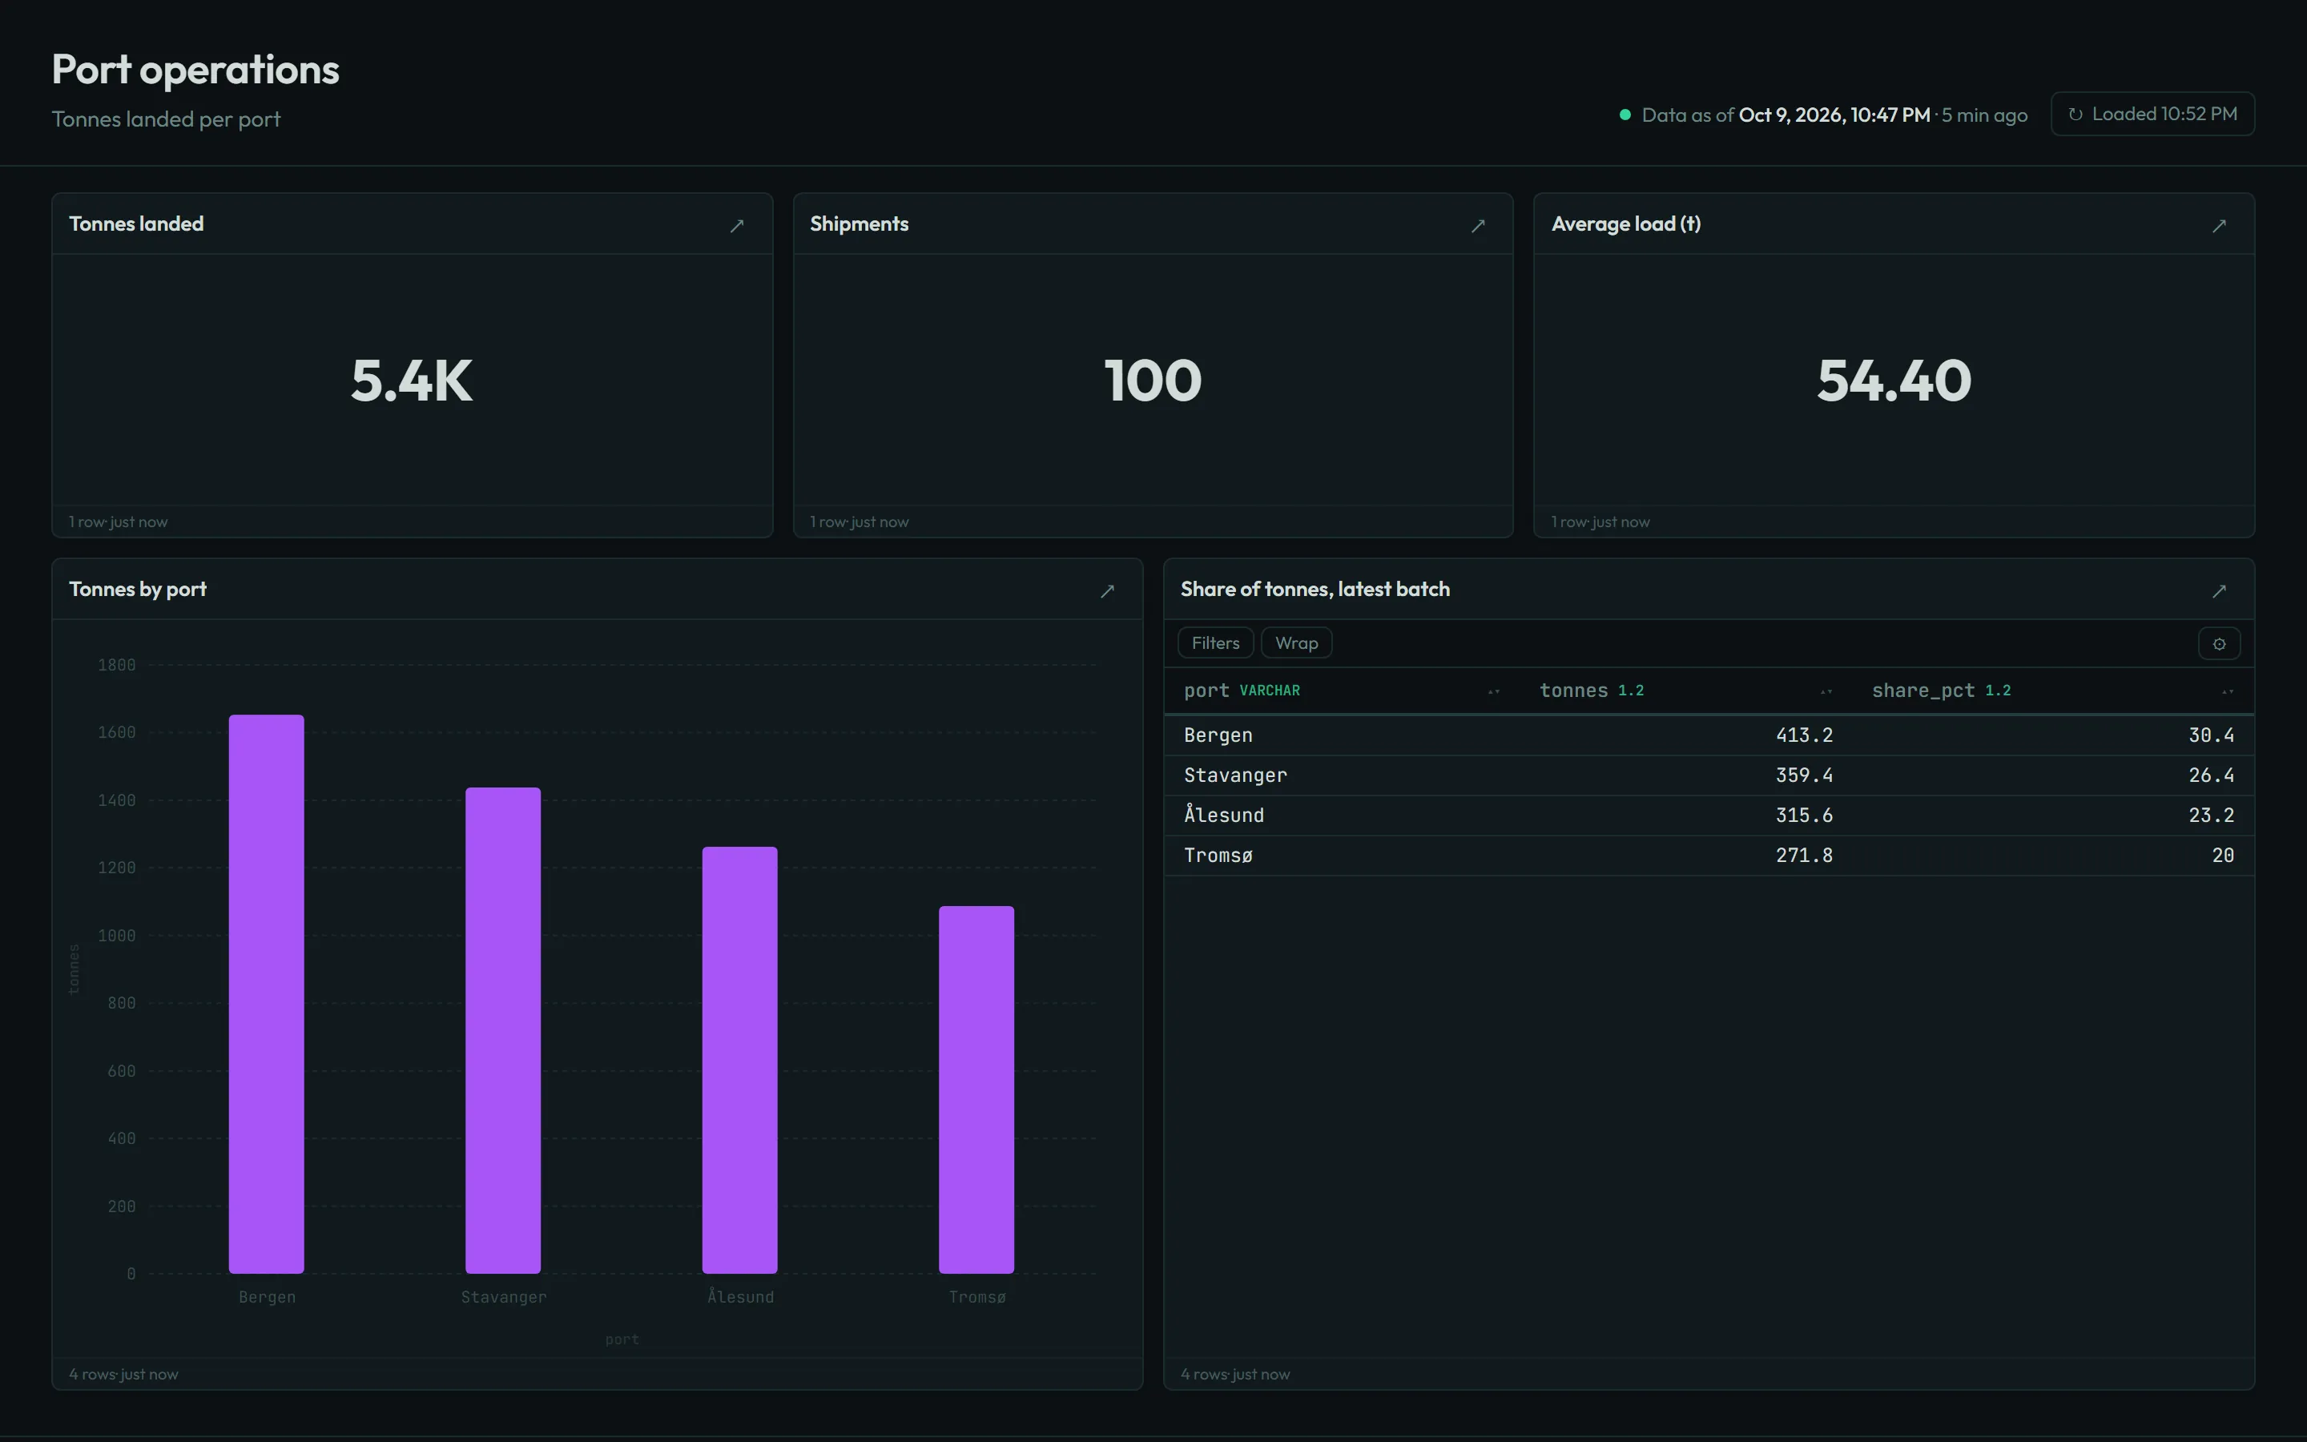Click the 54.40 average load value
This screenshot has width=2307, height=1442.
pyautogui.click(x=1894, y=381)
